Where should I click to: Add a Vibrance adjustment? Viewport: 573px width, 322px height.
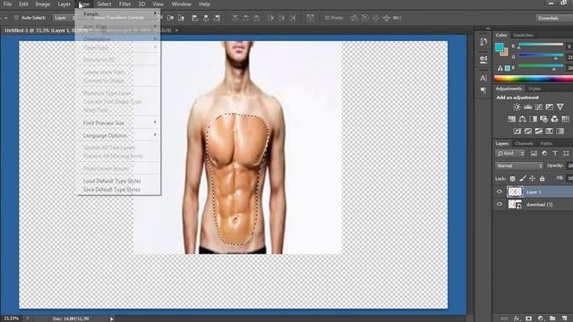(x=560, y=107)
